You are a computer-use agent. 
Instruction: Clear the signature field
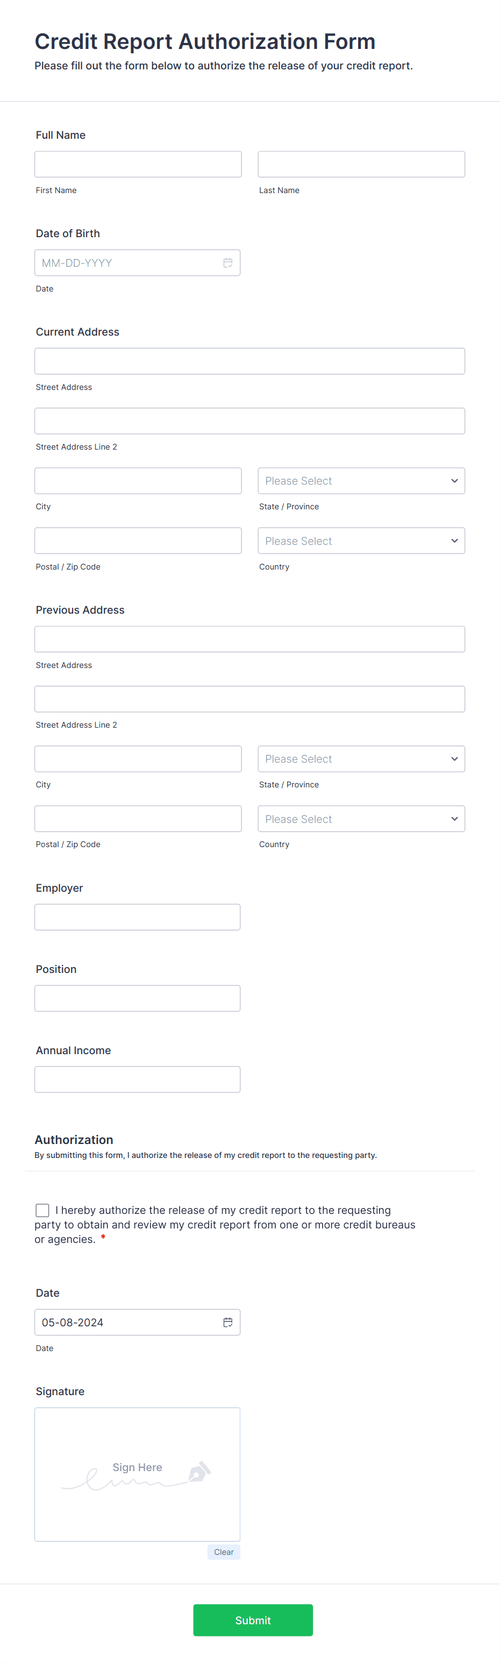223,1552
